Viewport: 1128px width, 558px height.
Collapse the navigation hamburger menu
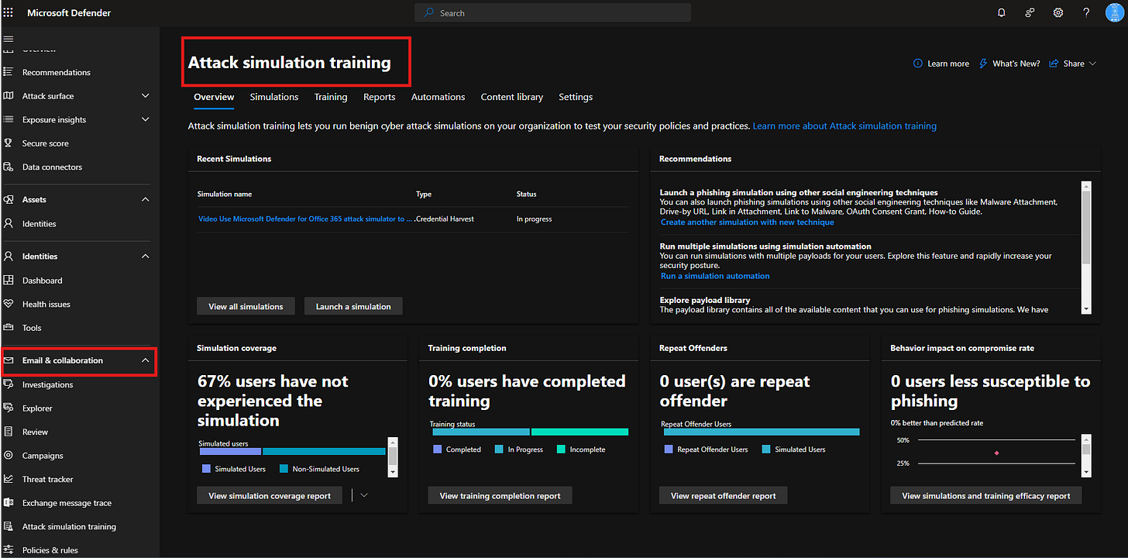click(9, 38)
